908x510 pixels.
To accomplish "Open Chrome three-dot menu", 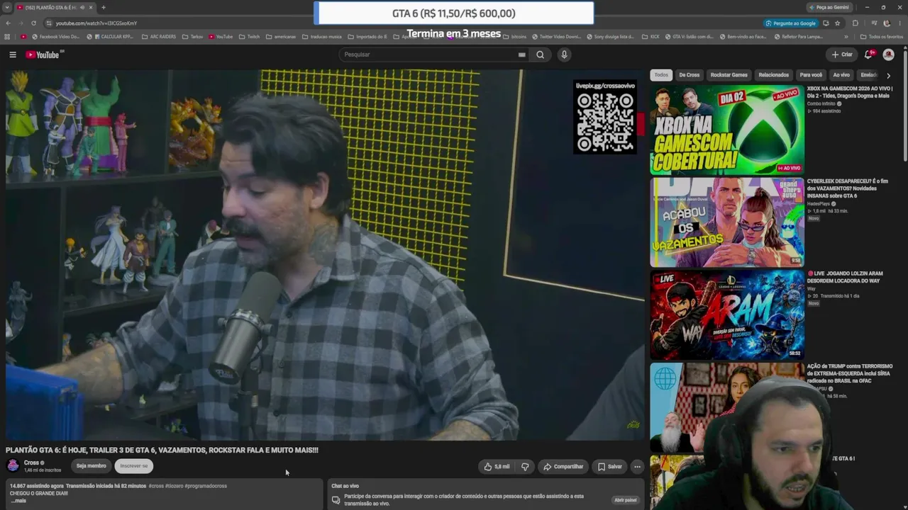I will [x=899, y=23].
